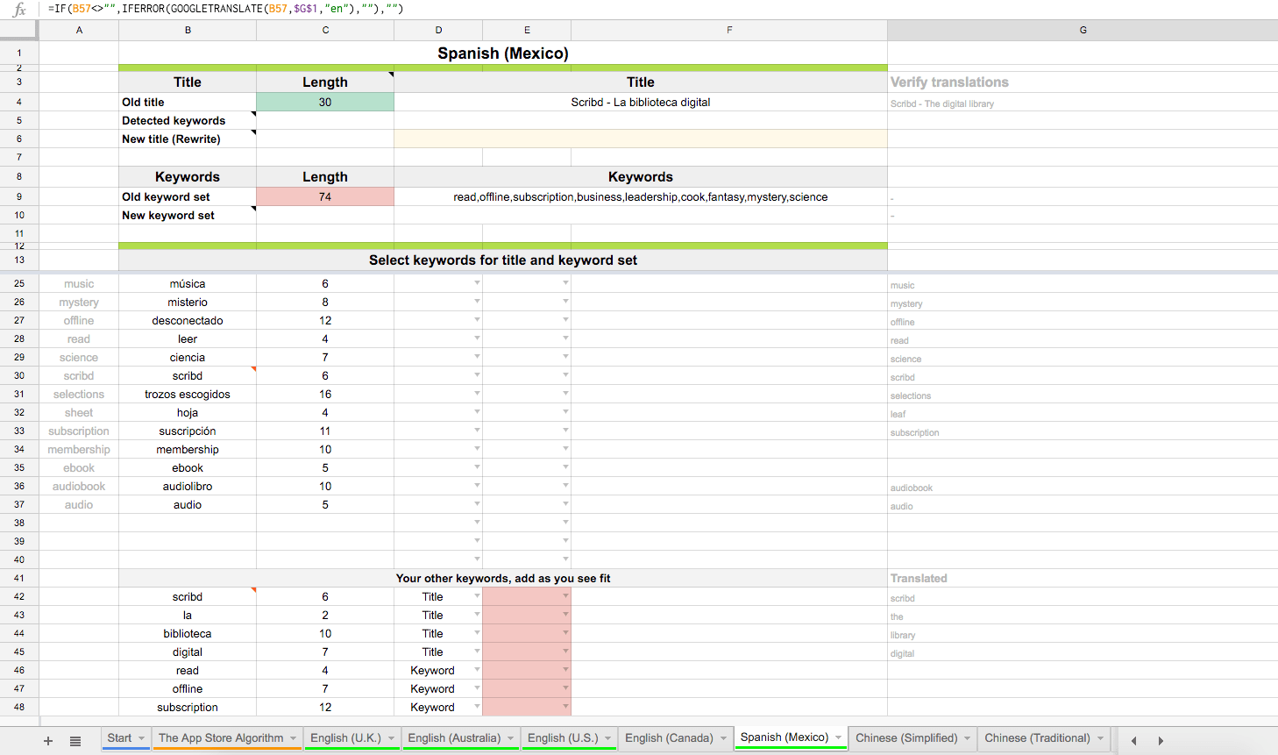The width and height of the screenshot is (1278, 755).
Task: Click the 'Spanish (Mexico)' heading cell
Action: (x=503, y=53)
